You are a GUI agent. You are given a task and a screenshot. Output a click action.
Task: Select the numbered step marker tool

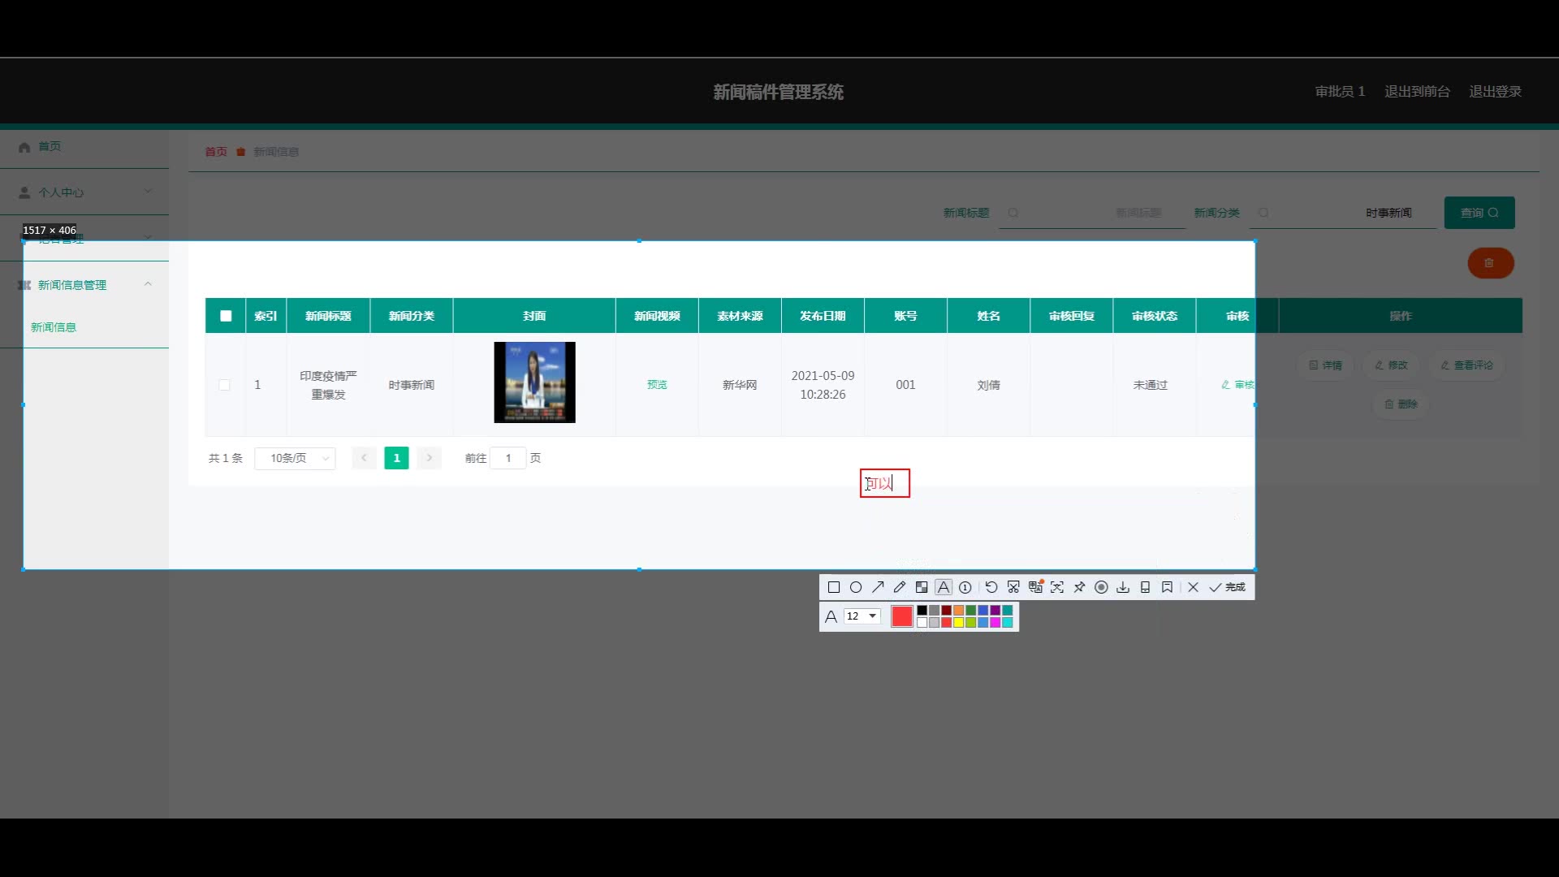965,587
